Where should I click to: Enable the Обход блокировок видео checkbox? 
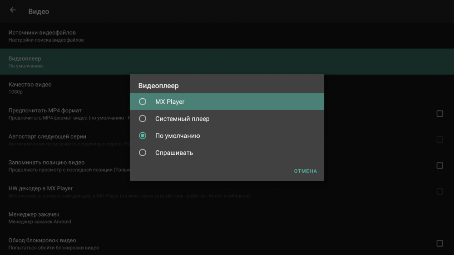439,244
